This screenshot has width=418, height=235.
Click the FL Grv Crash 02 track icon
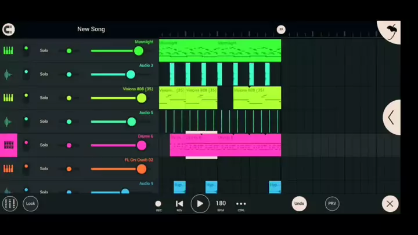8,169
